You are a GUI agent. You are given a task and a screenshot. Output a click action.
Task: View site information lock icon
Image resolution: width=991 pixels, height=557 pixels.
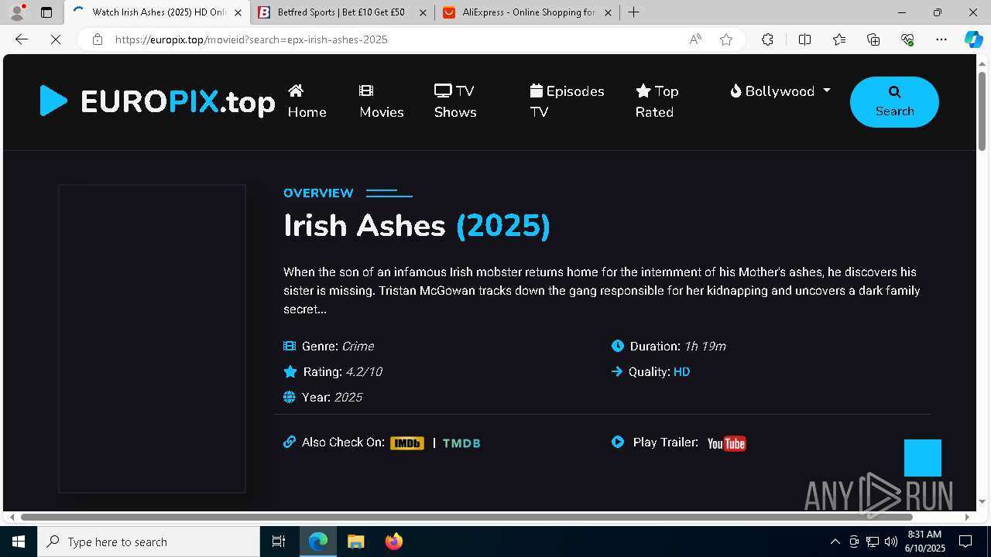click(98, 39)
